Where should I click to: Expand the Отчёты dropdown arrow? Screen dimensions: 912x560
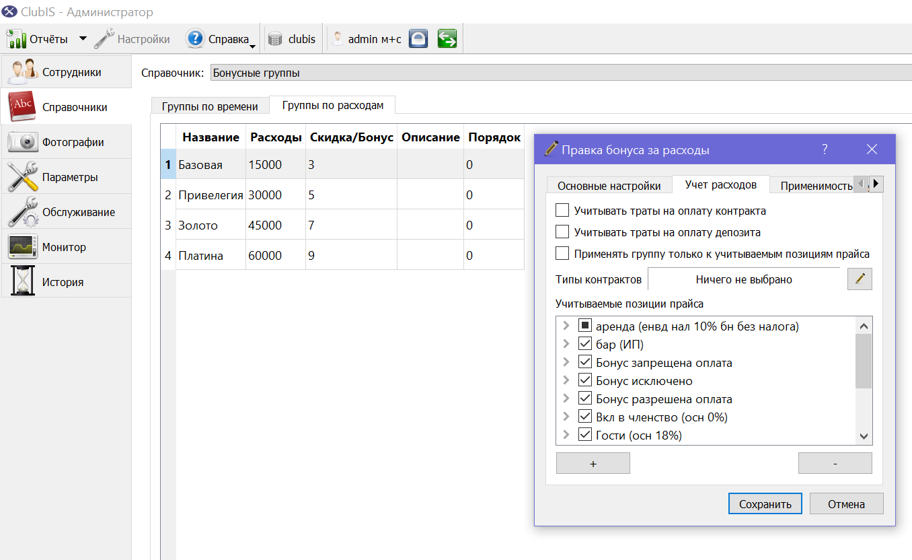pyautogui.click(x=83, y=38)
